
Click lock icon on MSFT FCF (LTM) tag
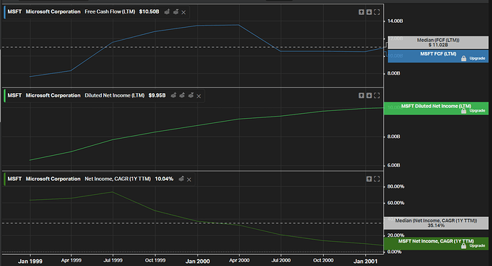(463, 58)
